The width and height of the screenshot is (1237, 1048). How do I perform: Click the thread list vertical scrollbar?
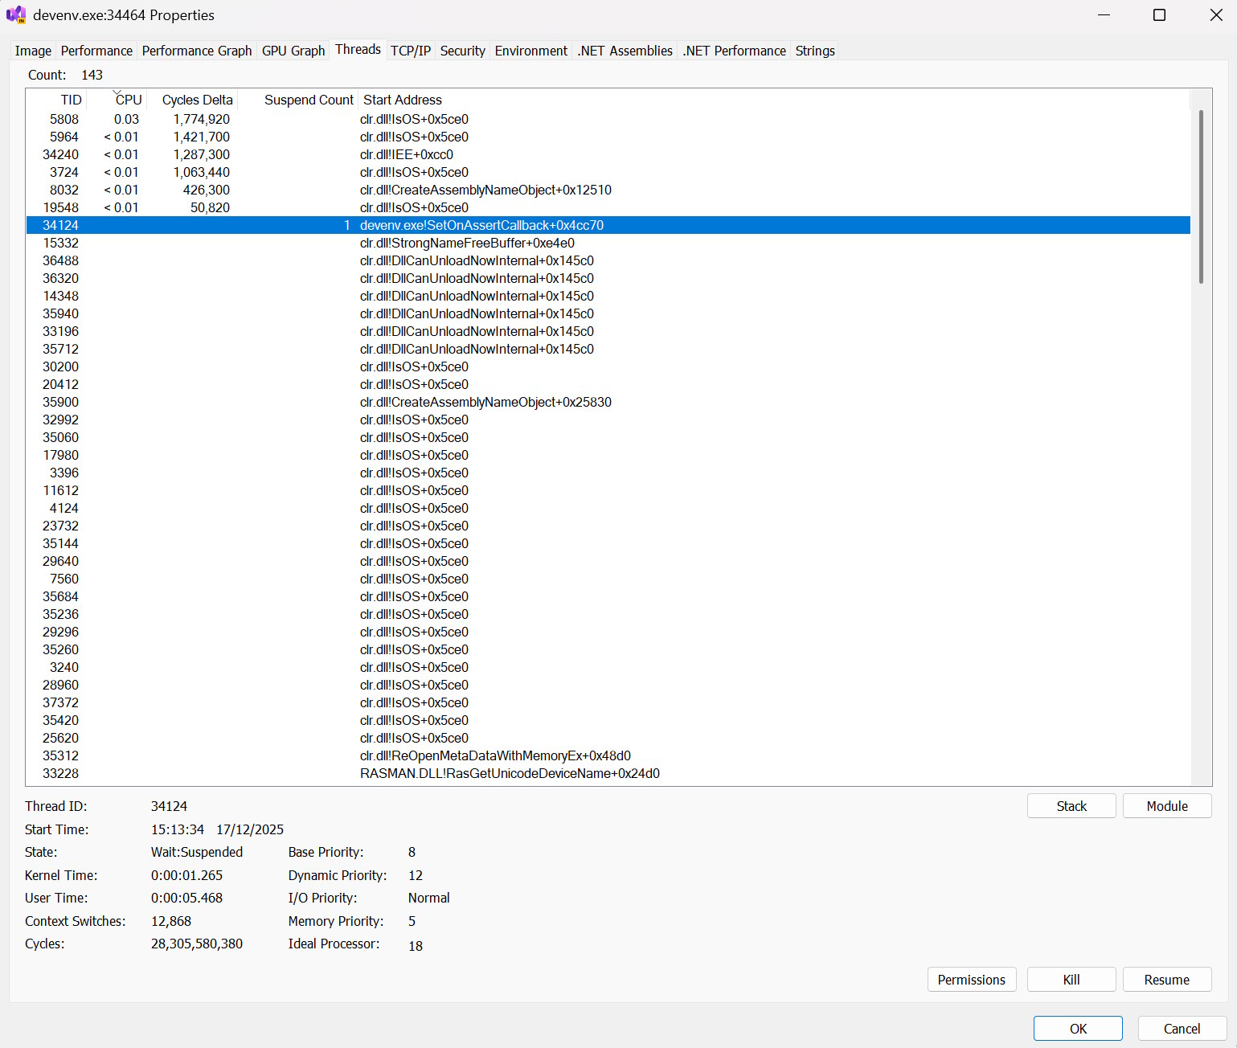1201,197
